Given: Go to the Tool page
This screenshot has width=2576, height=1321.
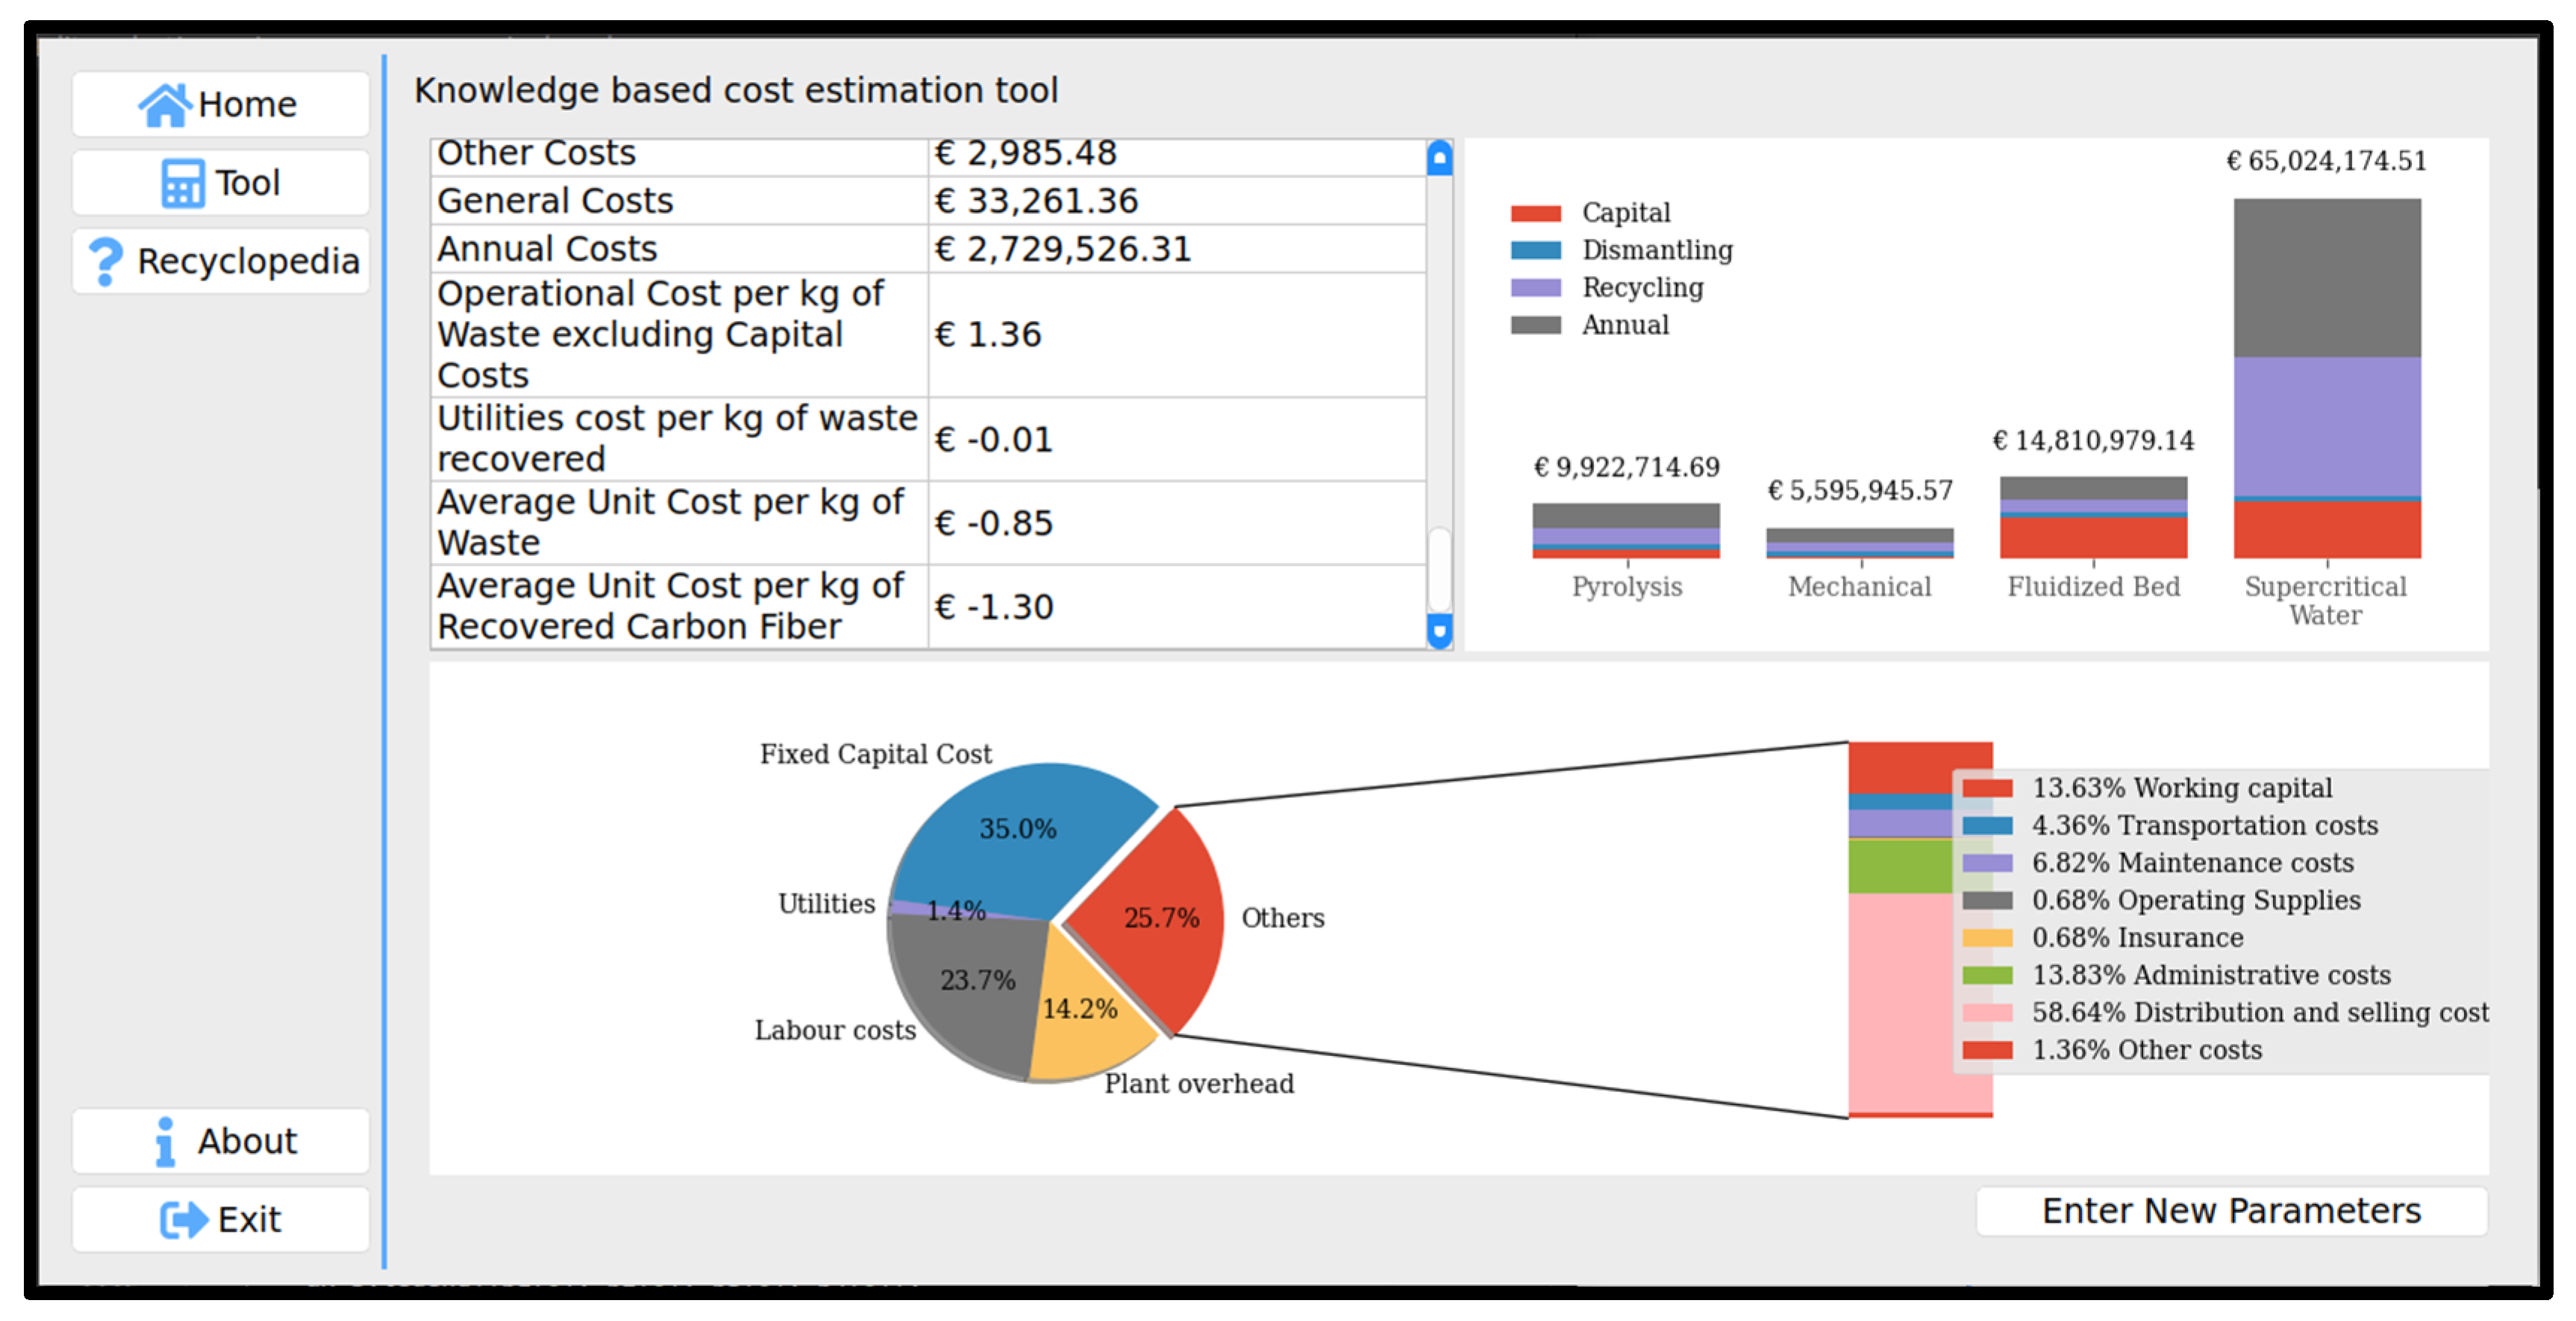Looking at the screenshot, I should (247, 183).
